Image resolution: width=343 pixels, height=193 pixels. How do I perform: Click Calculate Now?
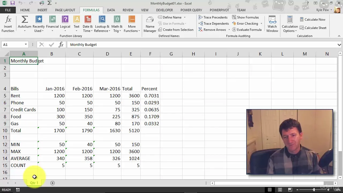(312, 19)
